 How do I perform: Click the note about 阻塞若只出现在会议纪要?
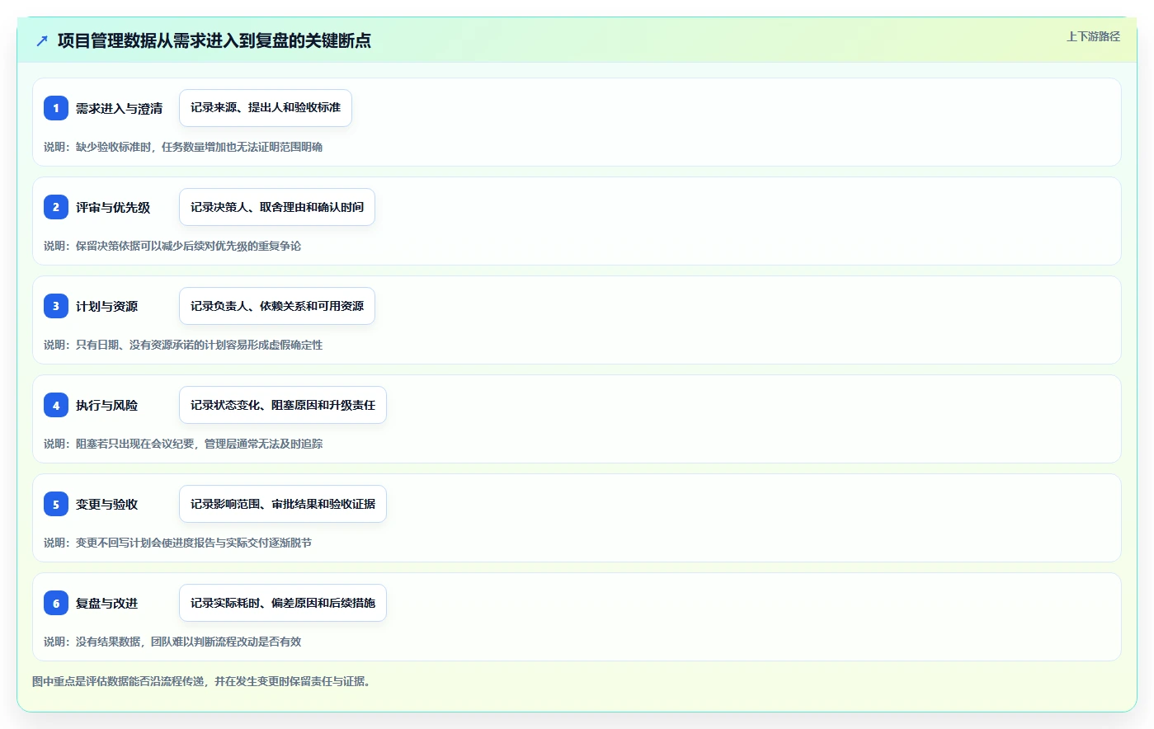pos(183,444)
